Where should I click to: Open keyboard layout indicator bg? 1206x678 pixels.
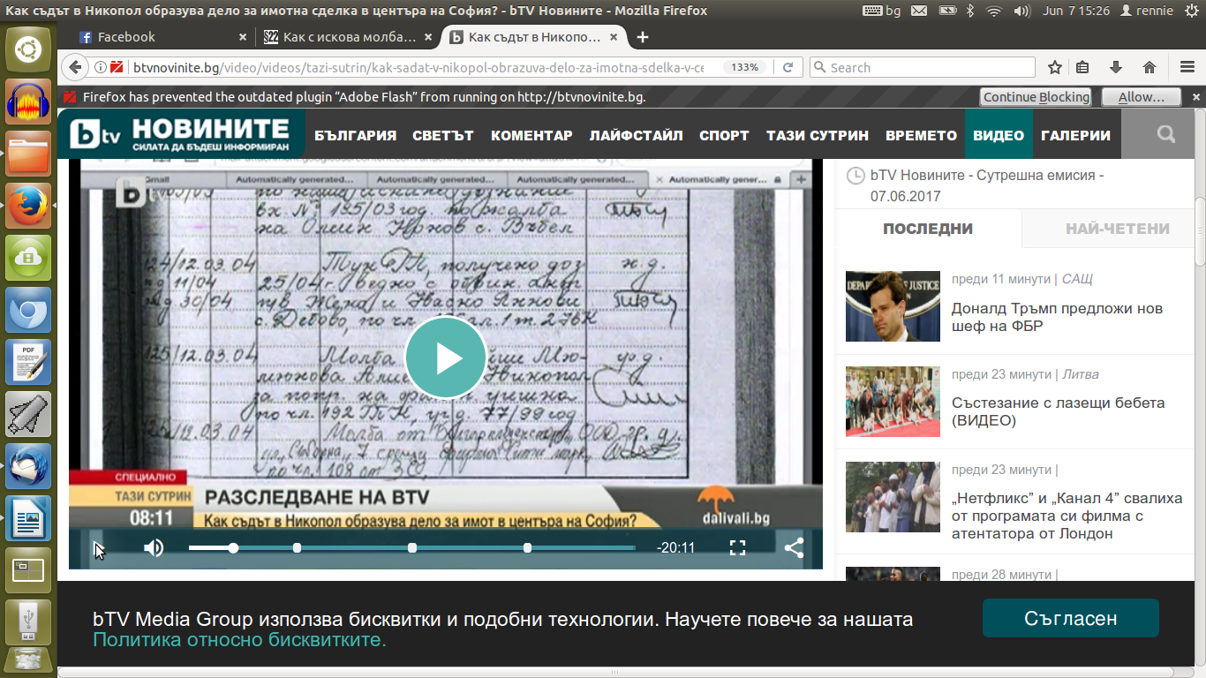(881, 11)
